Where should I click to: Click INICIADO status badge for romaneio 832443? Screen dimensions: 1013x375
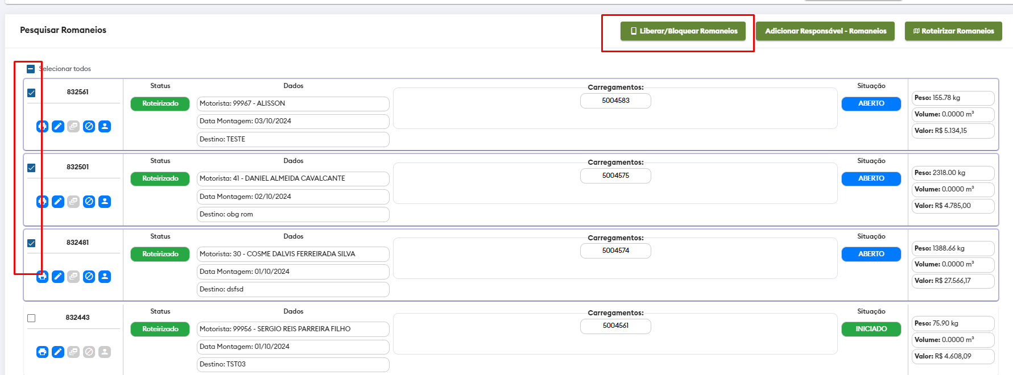[871, 329]
